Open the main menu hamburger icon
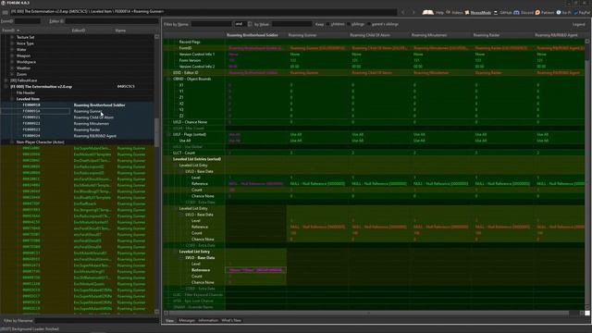 click(5, 12)
